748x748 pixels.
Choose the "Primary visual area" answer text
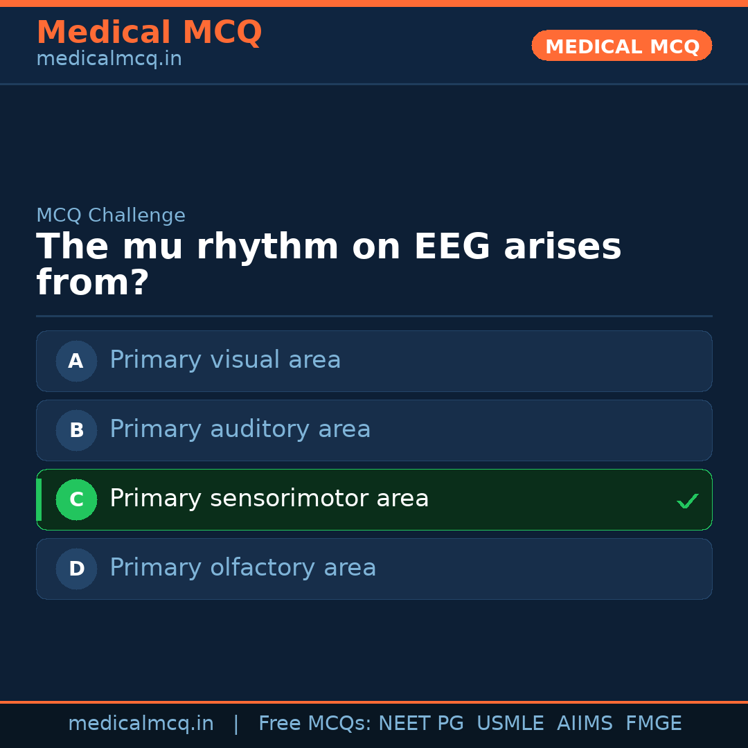225,360
